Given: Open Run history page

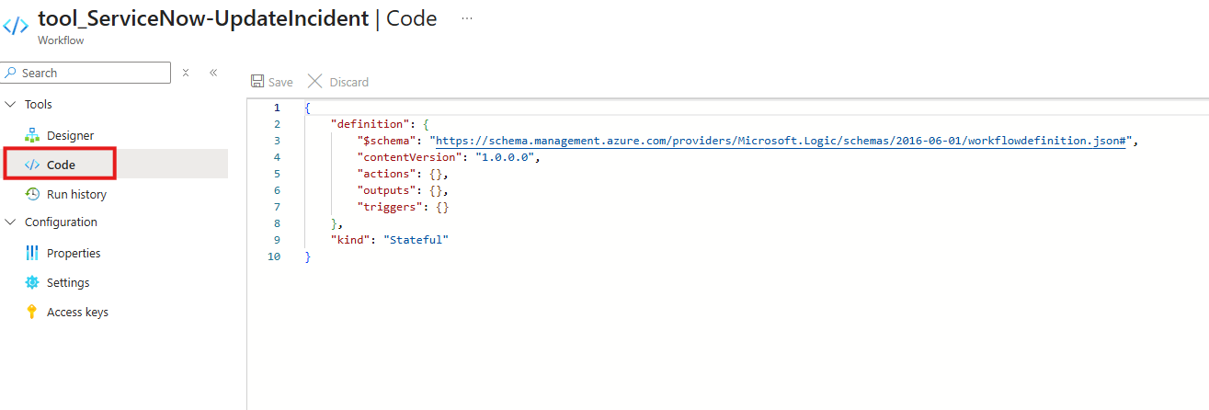Looking at the screenshot, I should click(76, 195).
